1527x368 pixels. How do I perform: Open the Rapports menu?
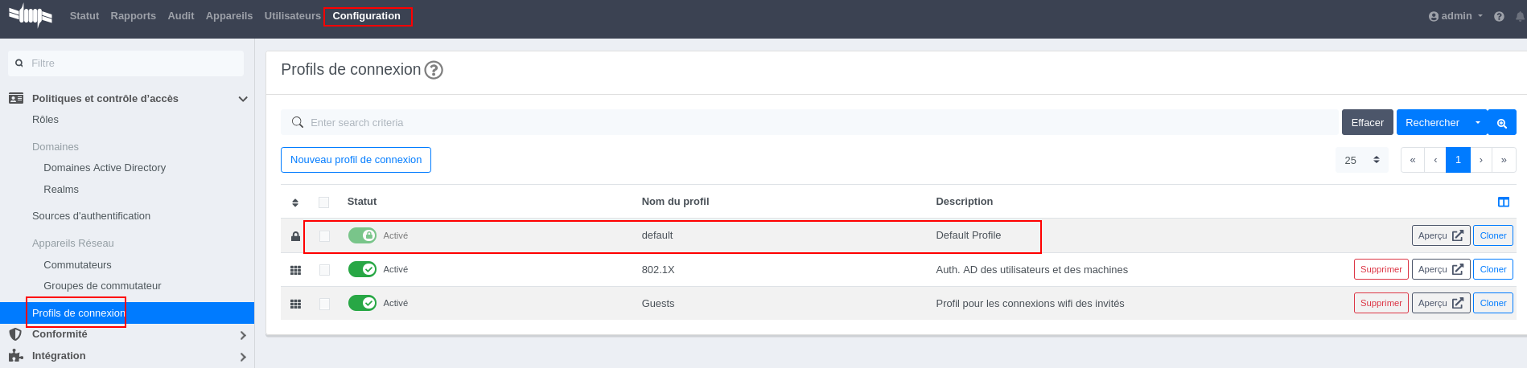click(134, 16)
